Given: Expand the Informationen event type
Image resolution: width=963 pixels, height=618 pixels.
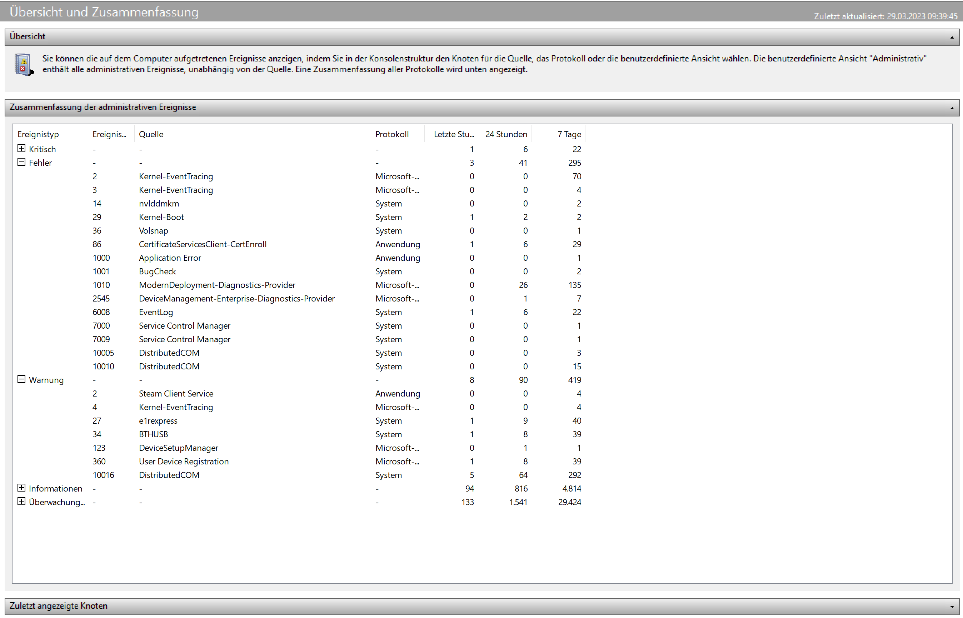Looking at the screenshot, I should [21, 488].
